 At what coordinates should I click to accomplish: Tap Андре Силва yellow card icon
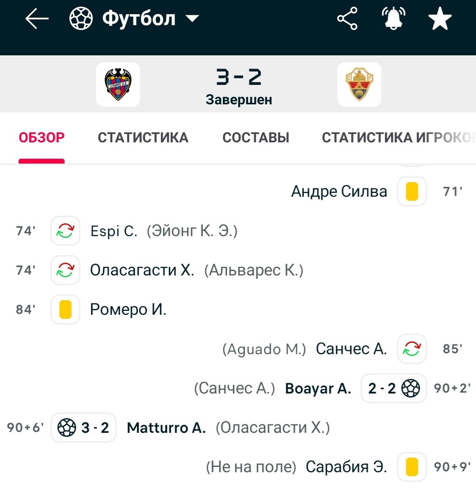click(x=412, y=191)
